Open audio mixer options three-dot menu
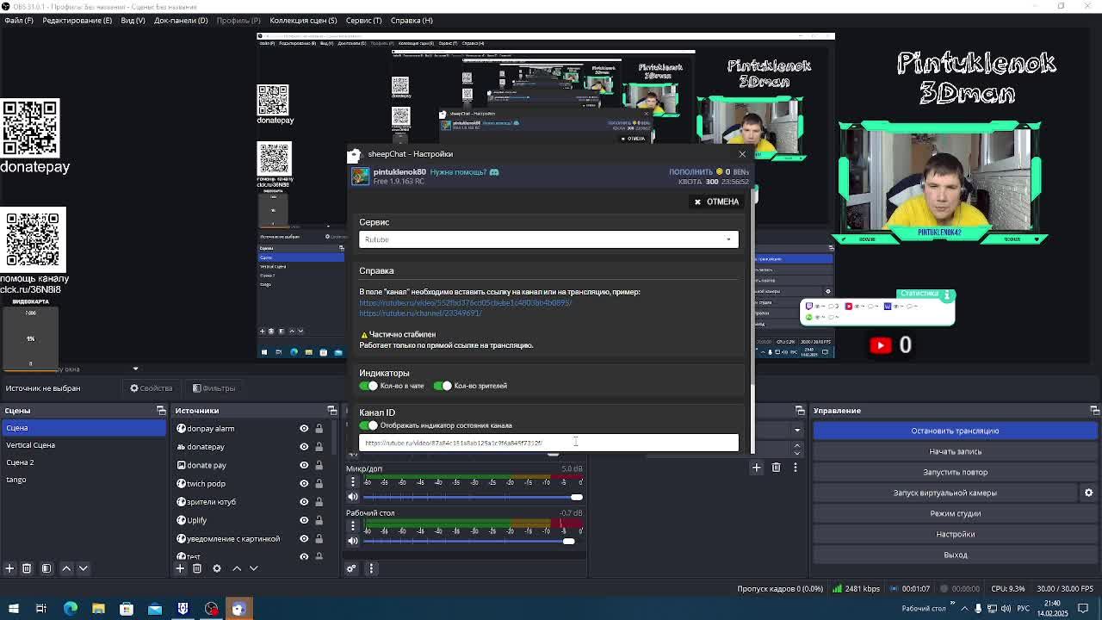Image resolution: width=1102 pixels, height=620 pixels. click(x=372, y=568)
